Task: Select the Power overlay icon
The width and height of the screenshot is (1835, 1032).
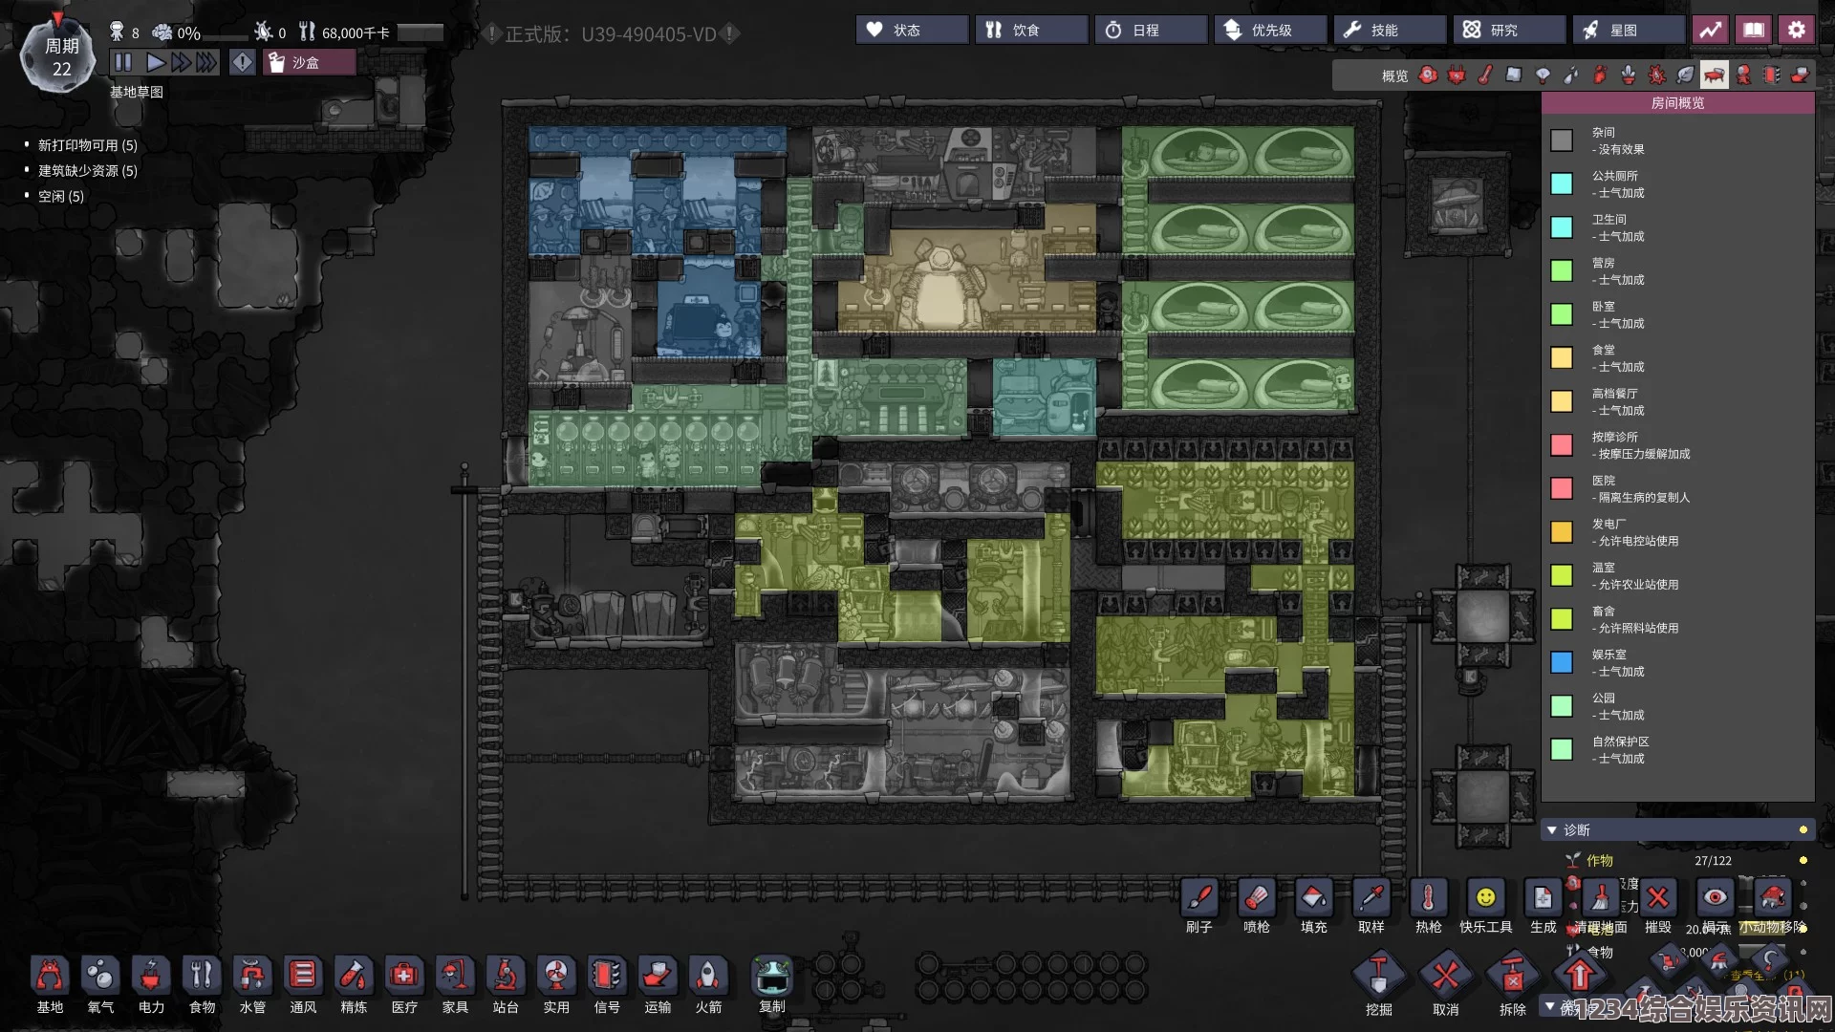Action: [x=1457, y=75]
